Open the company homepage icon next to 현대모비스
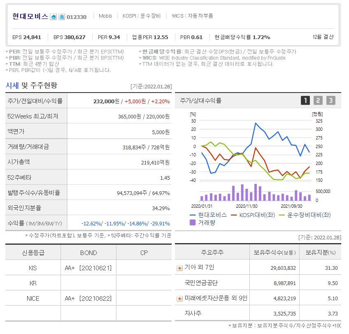 (x=53, y=17)
